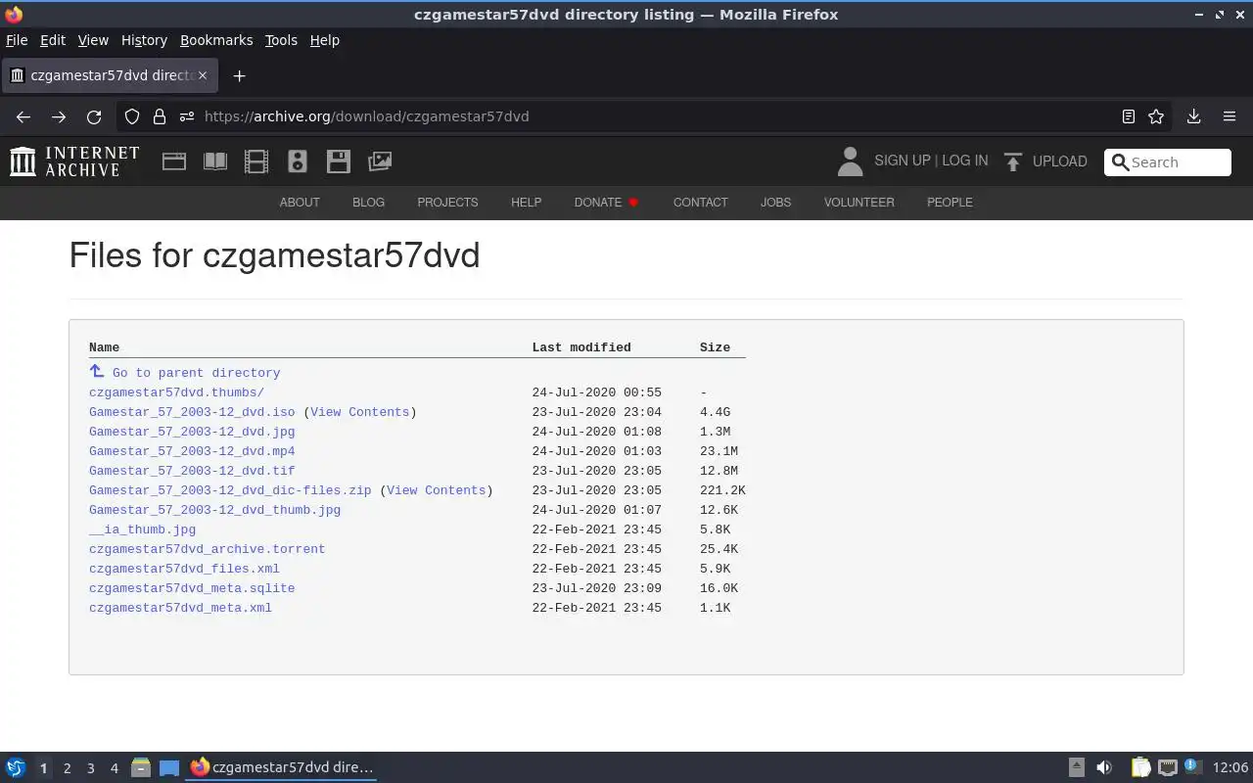Open the File menu
This screenshot has width=1253, height=783.
click(17, 40)
